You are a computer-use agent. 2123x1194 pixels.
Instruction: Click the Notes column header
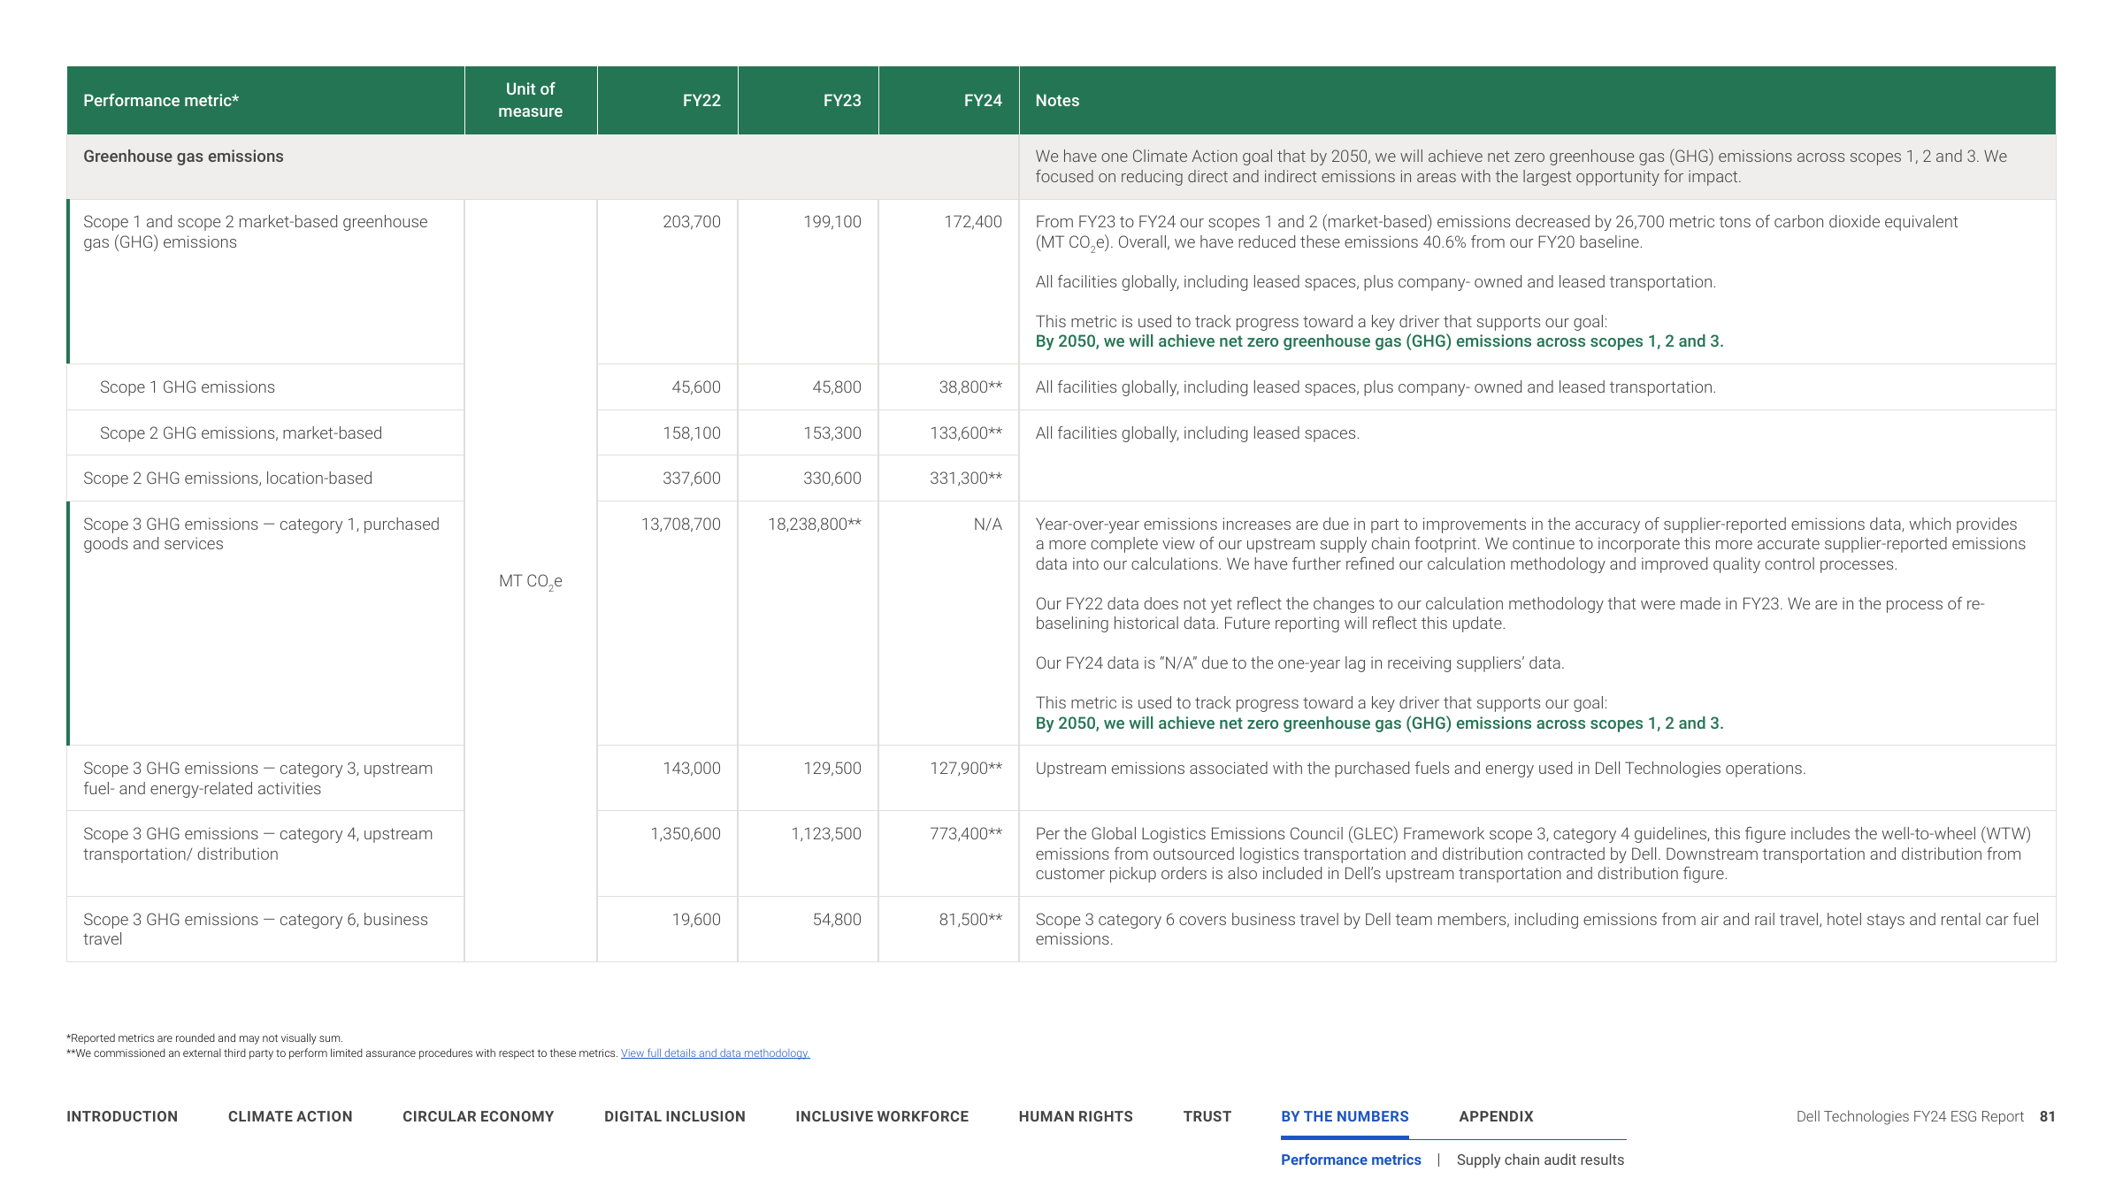1057,101
